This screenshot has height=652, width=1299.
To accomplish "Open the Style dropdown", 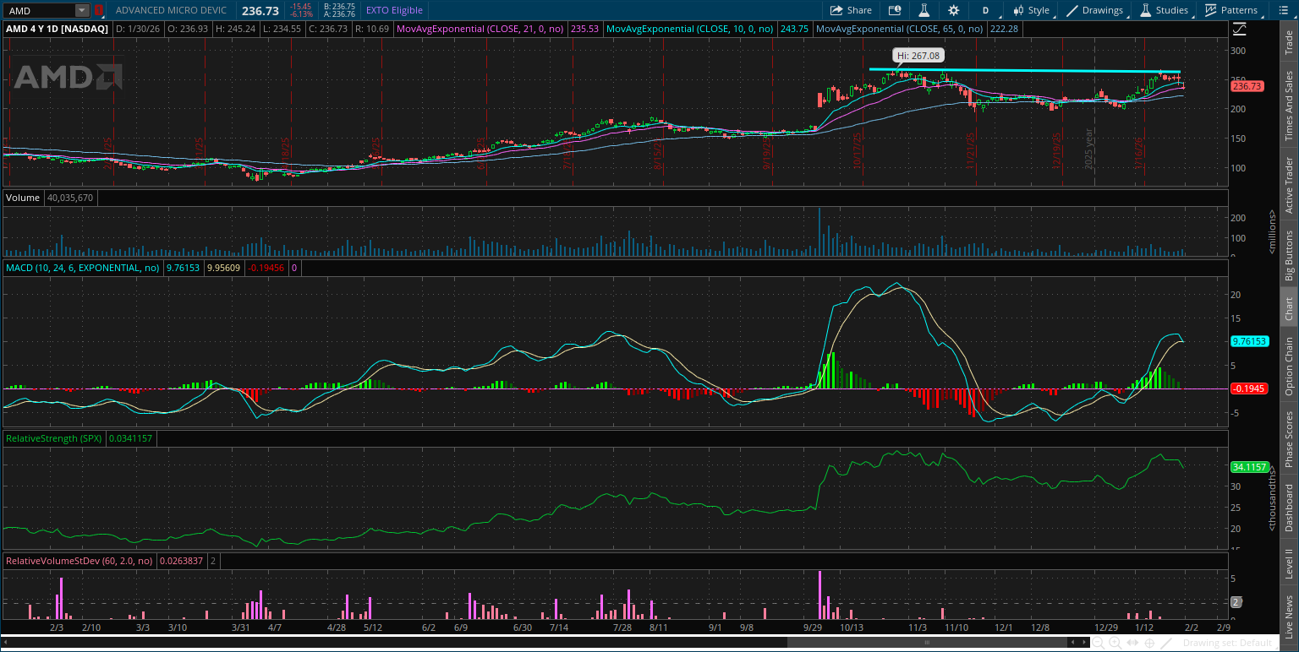I will pos(1031,10).
